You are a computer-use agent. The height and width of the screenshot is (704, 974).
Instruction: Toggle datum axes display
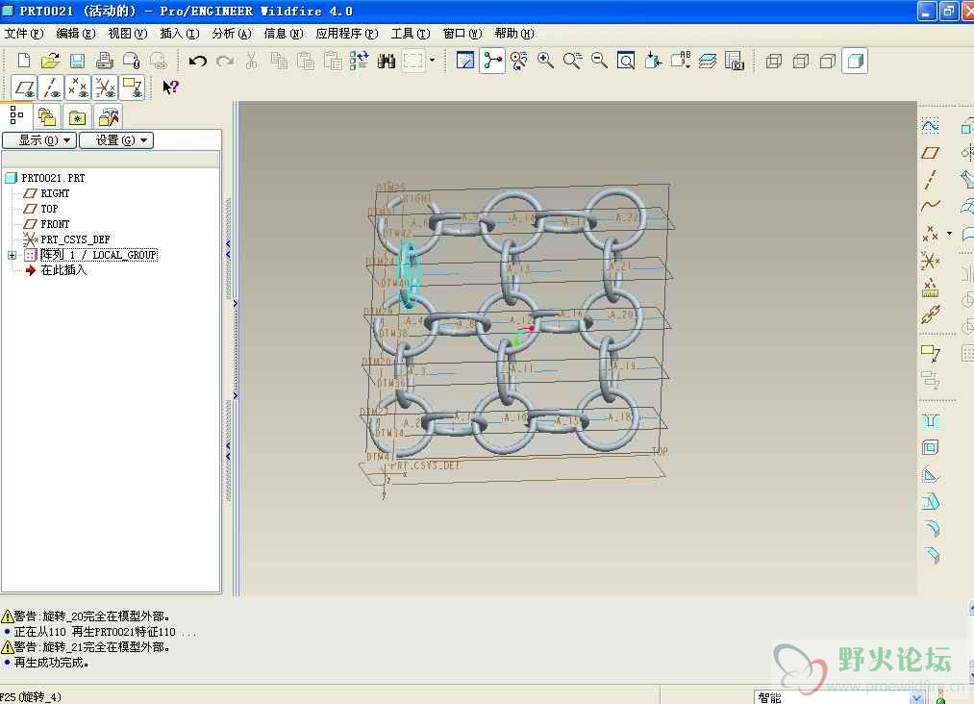pyautogui.click(x=51, y=88)
